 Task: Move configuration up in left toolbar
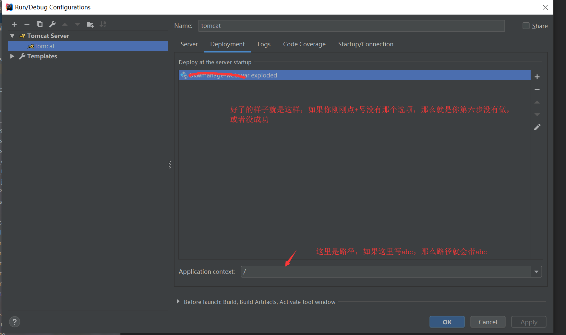65,24
